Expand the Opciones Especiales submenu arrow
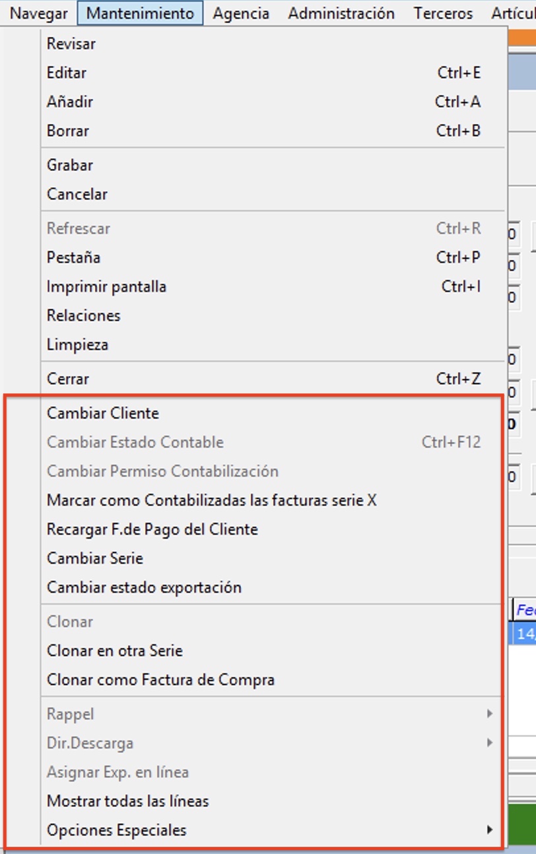Image resolution: width=536 pixels, height=854 pixels. [489, 830]
